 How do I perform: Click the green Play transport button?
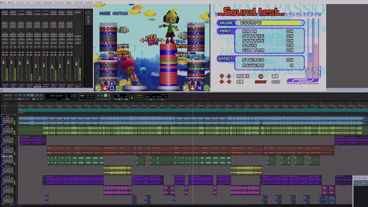pyautogui.click(x=106, y=95)
